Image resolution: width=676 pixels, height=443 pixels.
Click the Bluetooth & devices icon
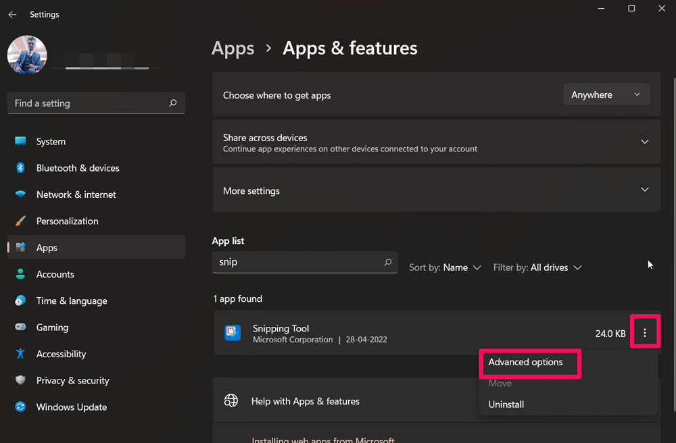click(21, 168)
